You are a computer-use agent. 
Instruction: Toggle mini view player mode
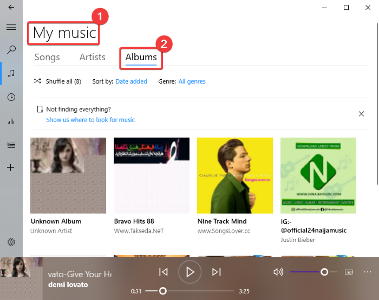[x=349, y=272]
